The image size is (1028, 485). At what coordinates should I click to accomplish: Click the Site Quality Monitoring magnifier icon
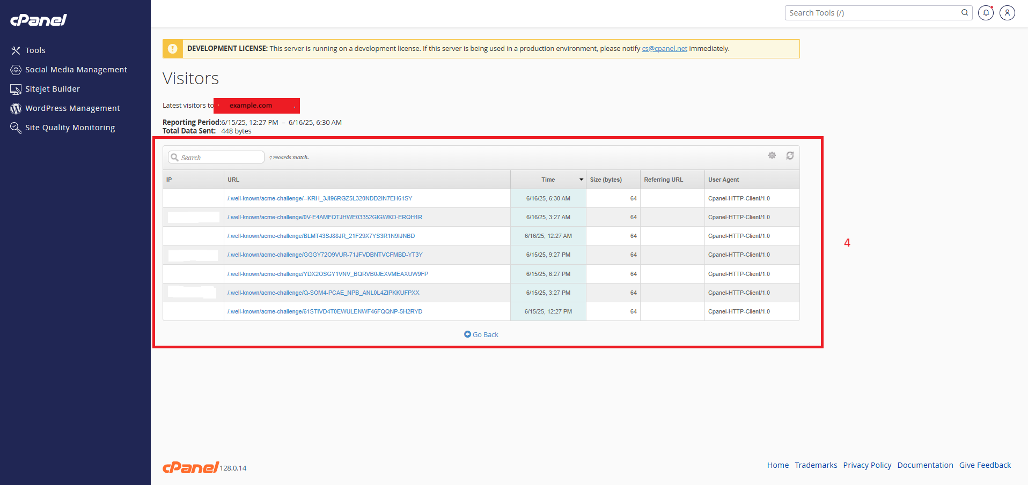[x=16, y=128]
